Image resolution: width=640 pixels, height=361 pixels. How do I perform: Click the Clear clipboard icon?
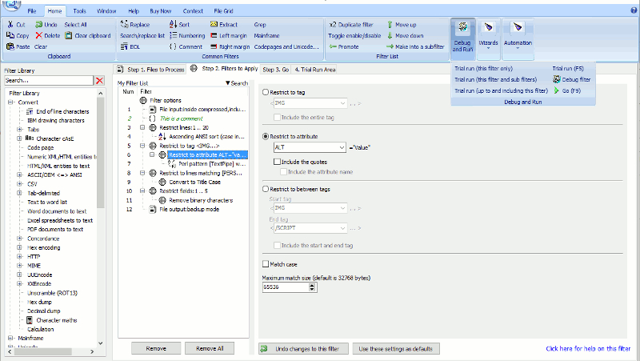coord(69,35)
